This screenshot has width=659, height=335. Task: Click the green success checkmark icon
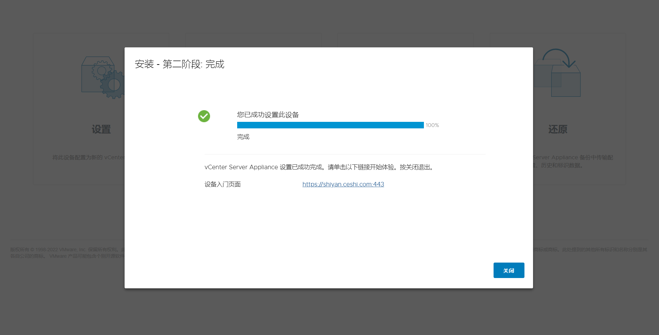point(204,116)
